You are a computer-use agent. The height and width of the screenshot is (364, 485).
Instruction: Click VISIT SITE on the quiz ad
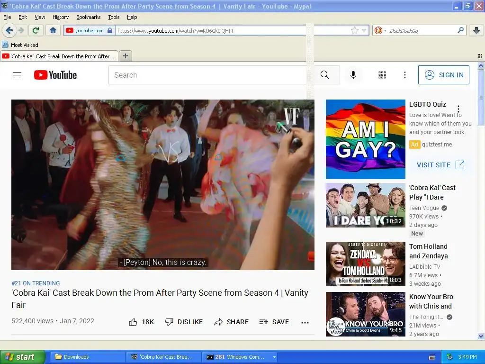[x=440, y=165]
